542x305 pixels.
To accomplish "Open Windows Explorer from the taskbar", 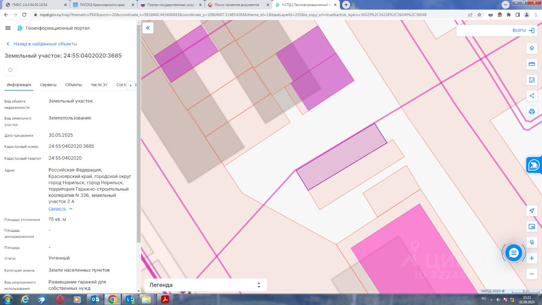I will coord(147,299).
